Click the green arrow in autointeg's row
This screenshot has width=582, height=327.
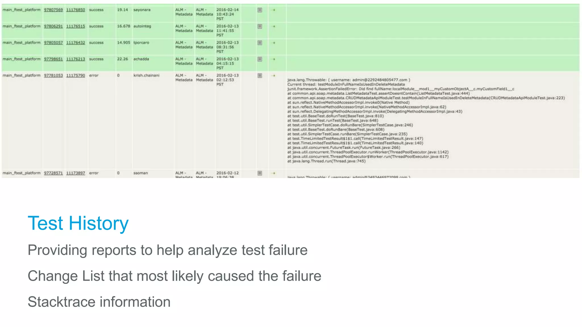point(274,26)
